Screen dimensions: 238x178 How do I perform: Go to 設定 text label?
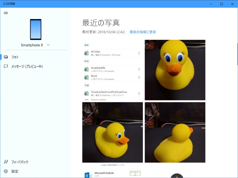click(15, 171)
